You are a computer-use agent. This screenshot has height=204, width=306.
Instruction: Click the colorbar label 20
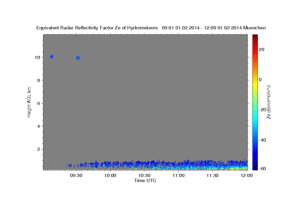262,49
